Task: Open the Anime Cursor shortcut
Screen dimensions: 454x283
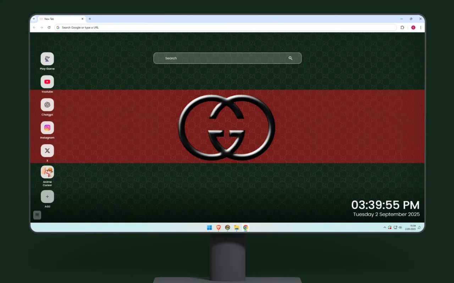Action: click(x=47, y=172)
